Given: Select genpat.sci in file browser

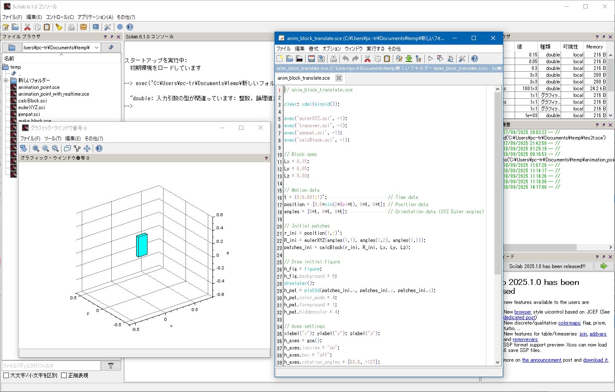Looking at the screenshot, I should (29, 114).
